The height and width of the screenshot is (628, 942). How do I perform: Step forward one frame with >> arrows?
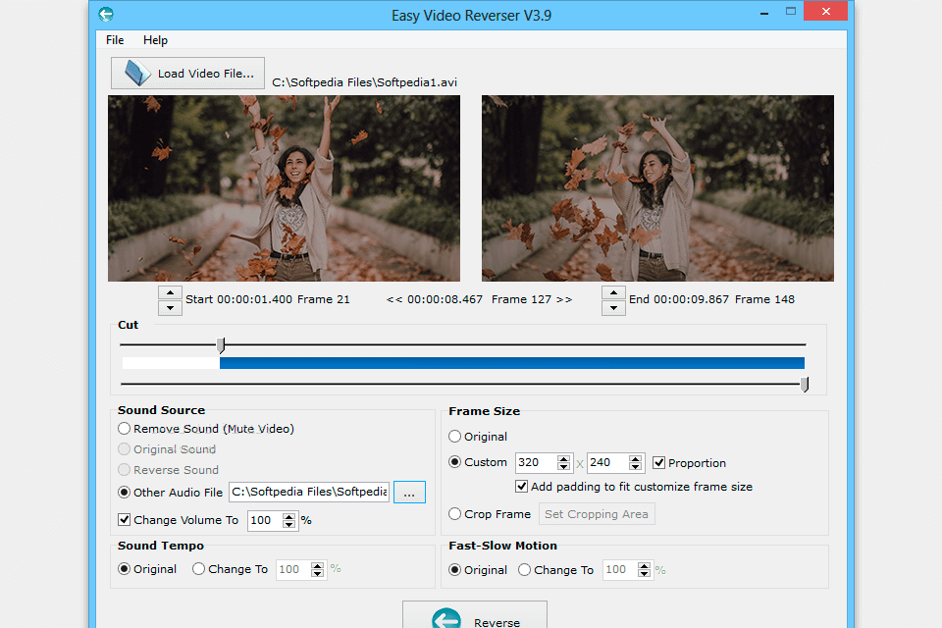tap(564, 299)
